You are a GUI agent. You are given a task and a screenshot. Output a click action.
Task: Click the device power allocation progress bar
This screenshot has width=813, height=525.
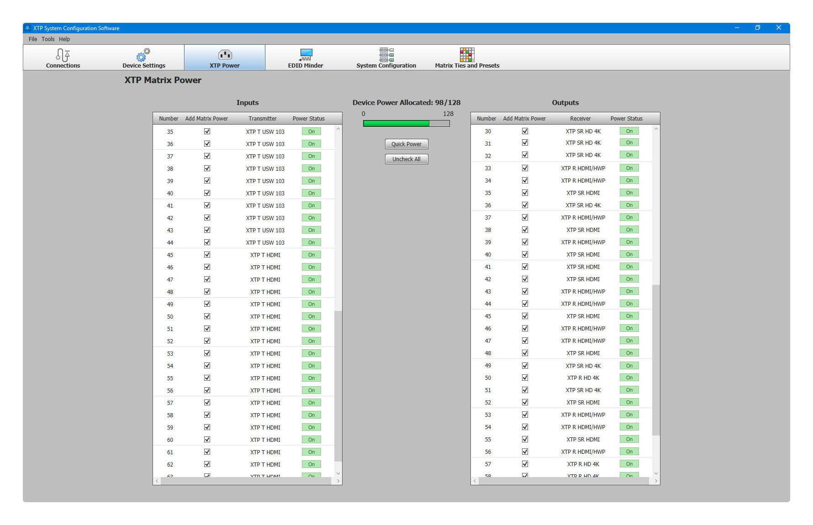pos(406,123)
